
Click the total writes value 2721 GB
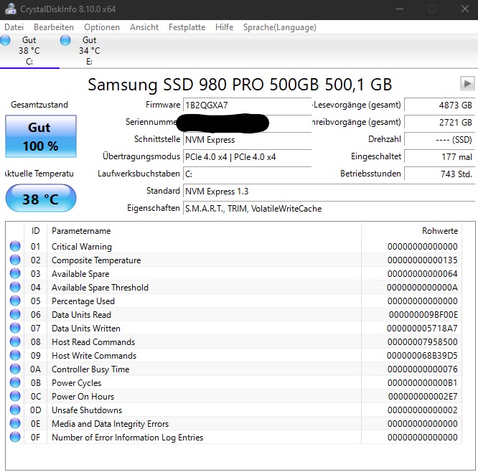[x=439, y=122]
